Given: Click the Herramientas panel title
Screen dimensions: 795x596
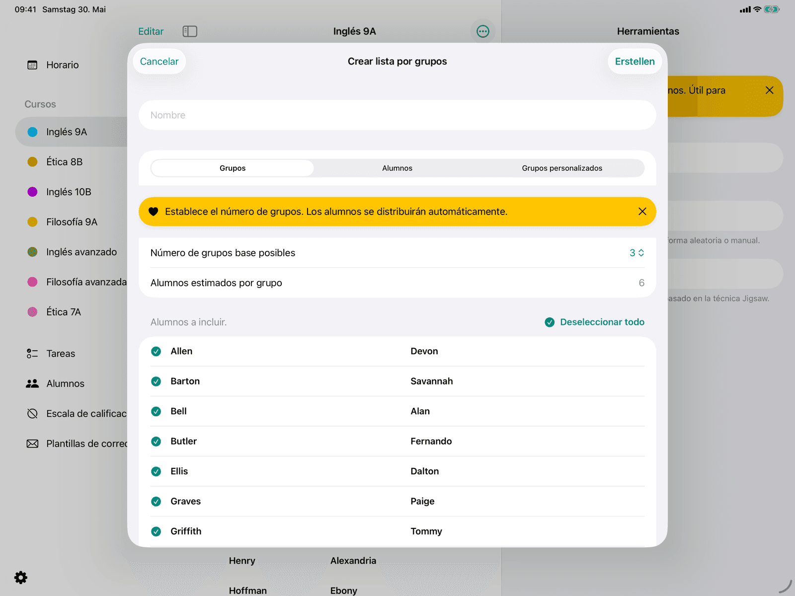Looking at the screenshot, I should [x=648, y=31].
